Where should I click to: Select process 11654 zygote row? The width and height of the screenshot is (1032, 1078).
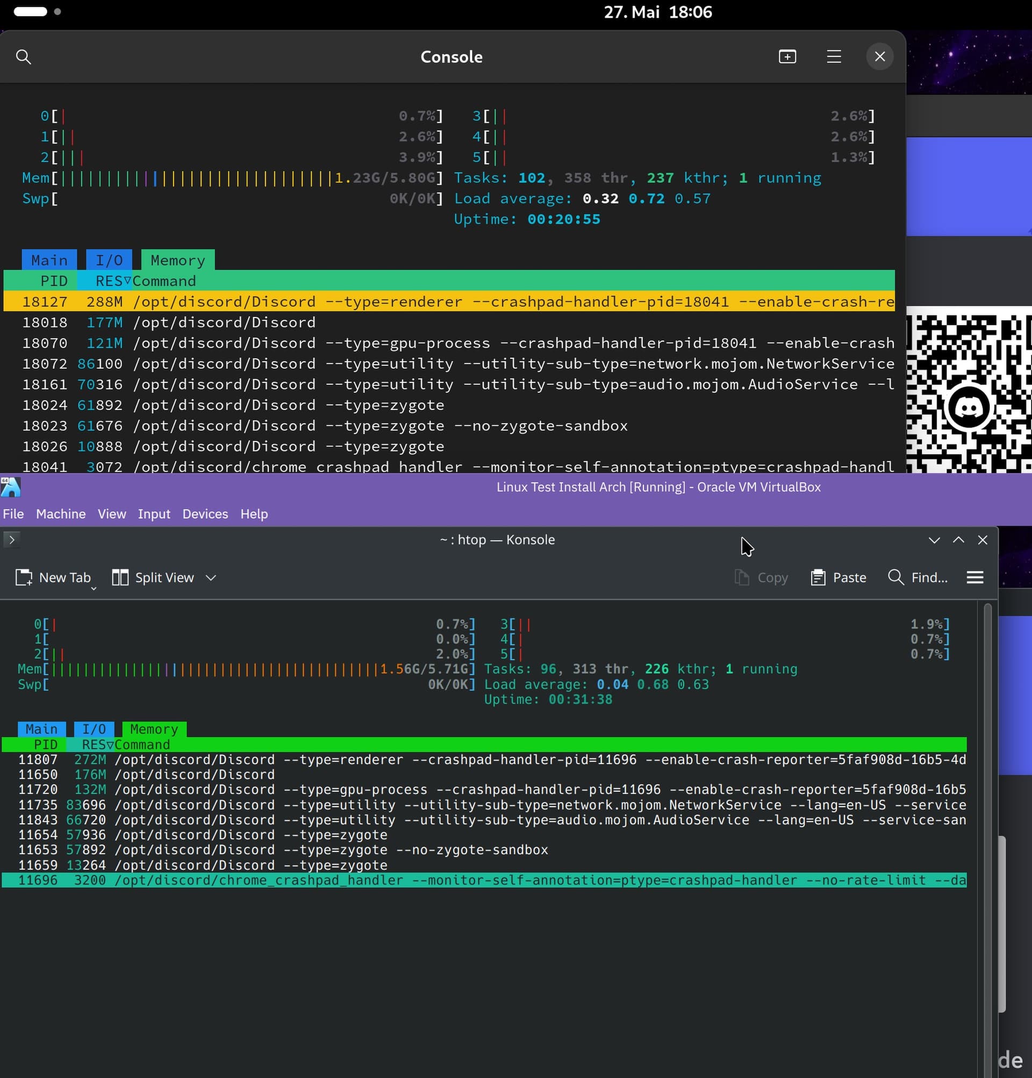484,835
